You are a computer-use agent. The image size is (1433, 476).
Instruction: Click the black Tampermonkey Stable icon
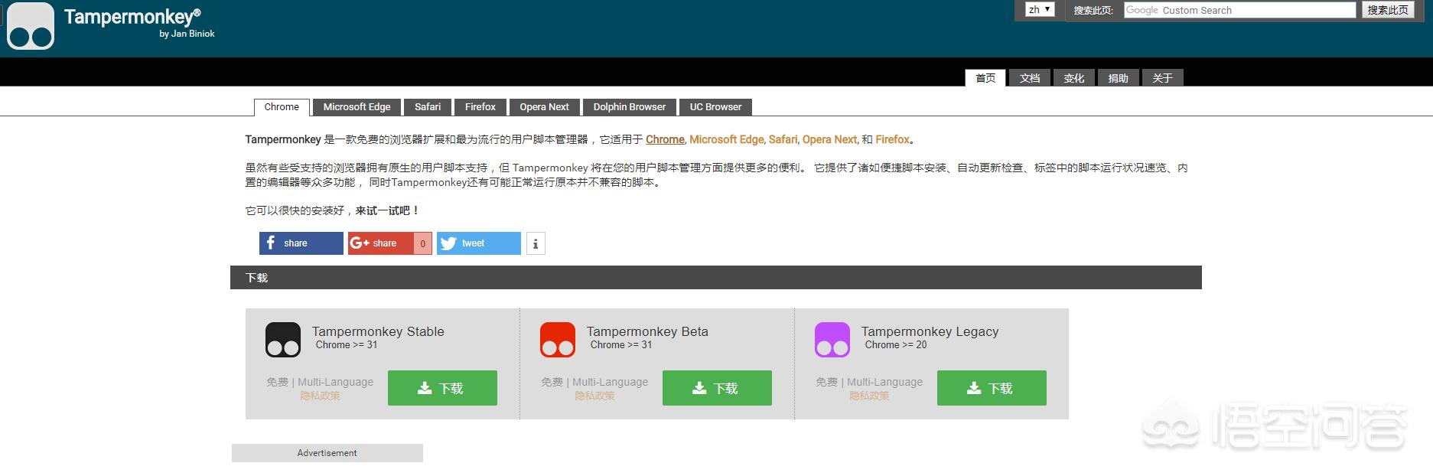coord(283,340)
